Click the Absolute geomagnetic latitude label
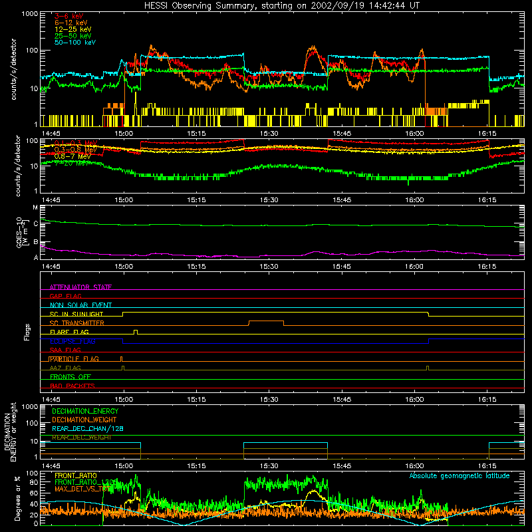532x532 pixels. click(460, 476)
